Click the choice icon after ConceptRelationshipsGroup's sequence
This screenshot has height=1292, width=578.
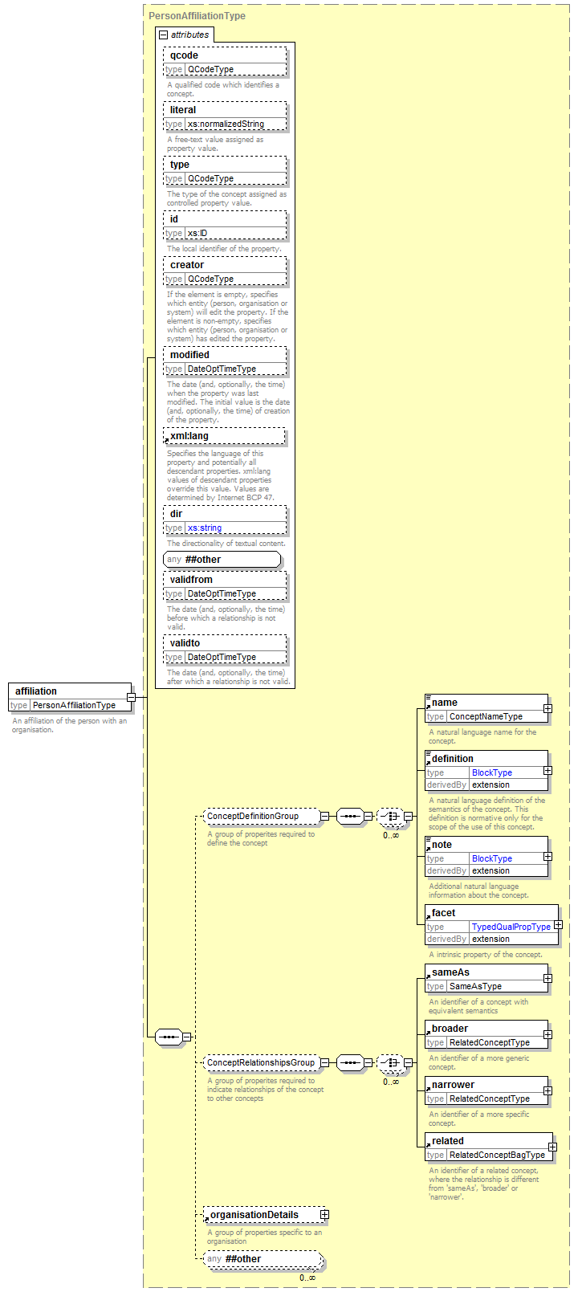coord(390,1062)
